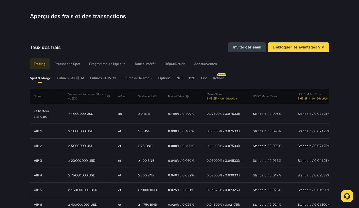Open the Programme de liquidité tab
Viewport: 359px width, 208px height.
pyautogui.click(x=107, y=64)
